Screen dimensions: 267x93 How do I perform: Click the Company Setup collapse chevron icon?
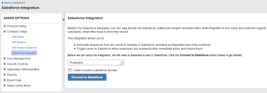pyautogui.click(x=5, y=32)
